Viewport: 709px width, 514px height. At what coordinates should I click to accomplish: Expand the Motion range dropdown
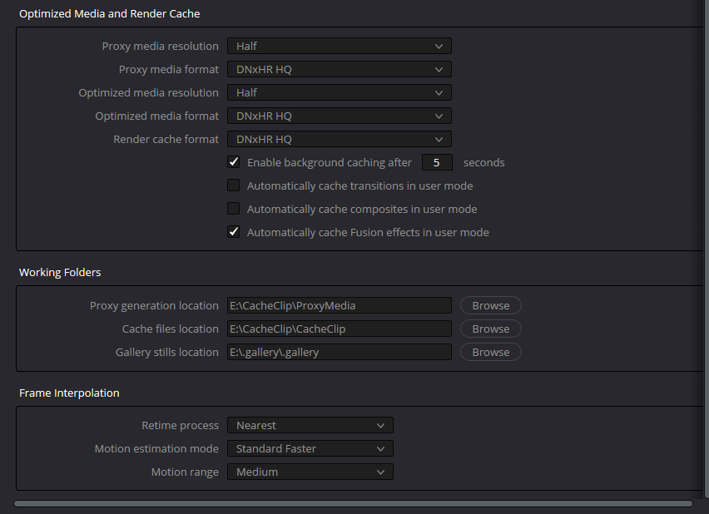(x=310, y=472)
